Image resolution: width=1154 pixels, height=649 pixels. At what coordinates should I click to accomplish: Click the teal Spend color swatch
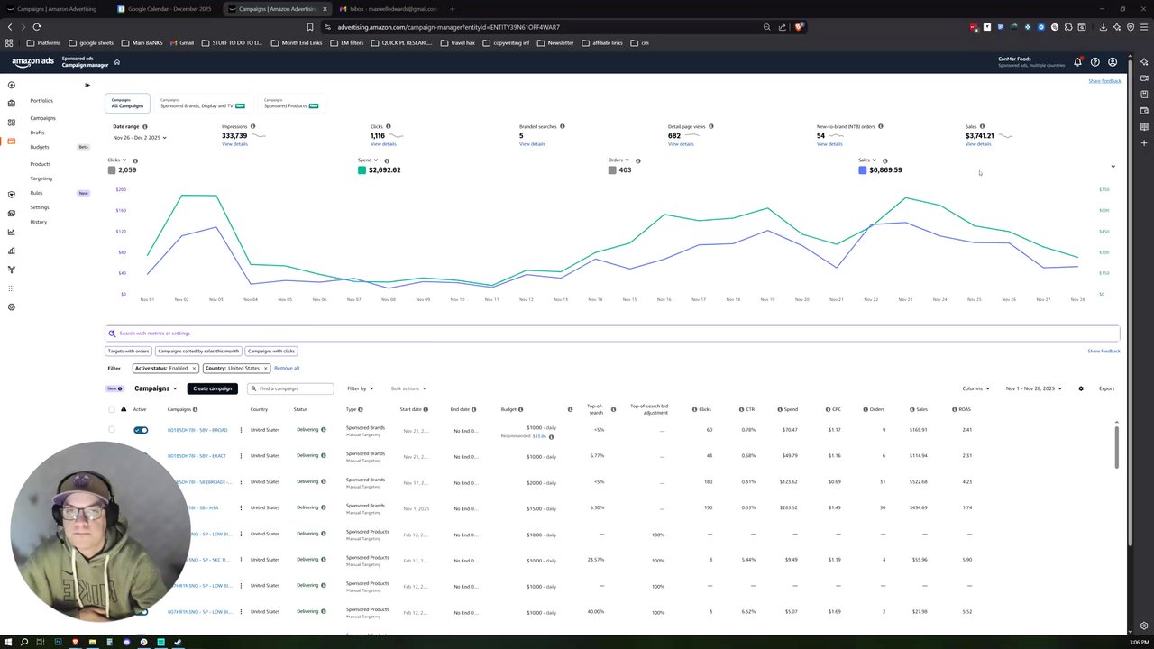point(362,169)
